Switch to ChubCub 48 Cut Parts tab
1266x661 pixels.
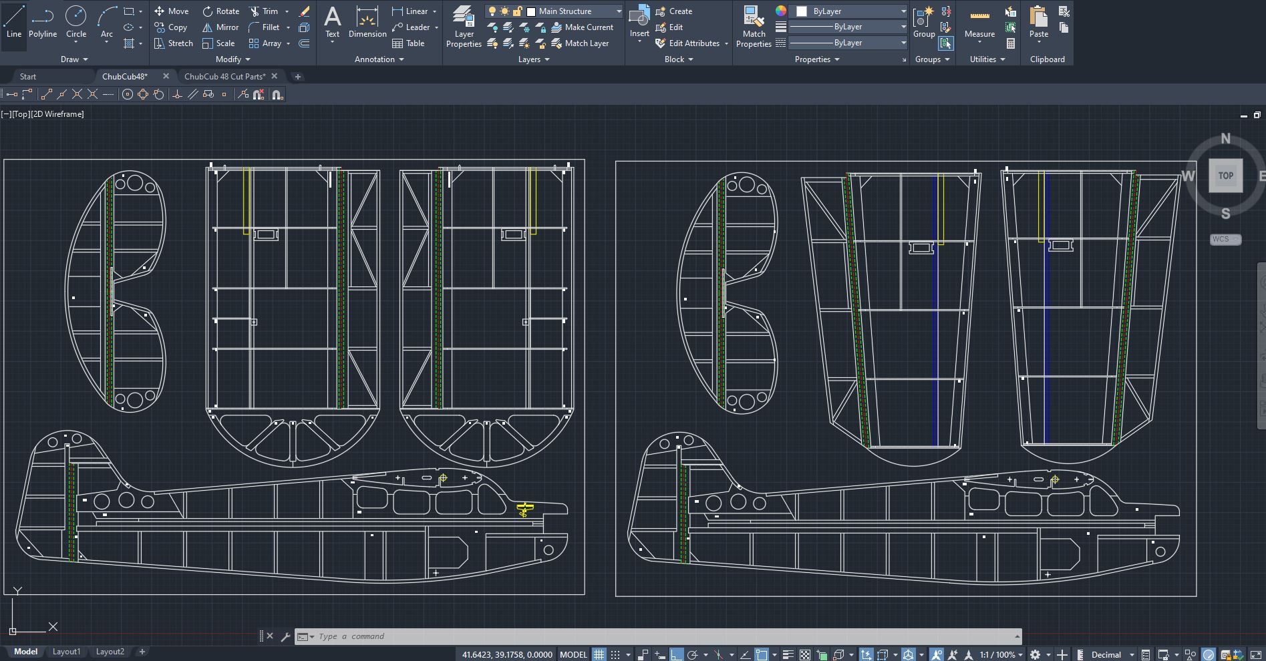pyautogui.click(x=224, y=76)
